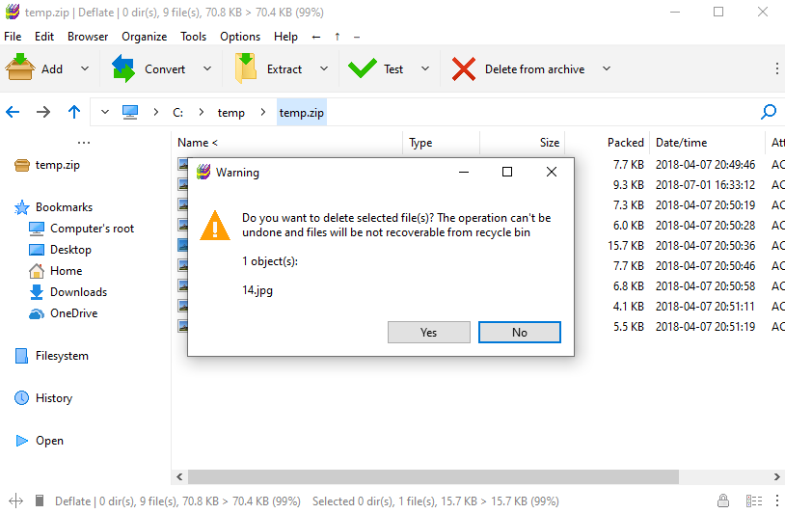
Task: Open the File menu
Action: pyautogui.click(x=13, y=37)
